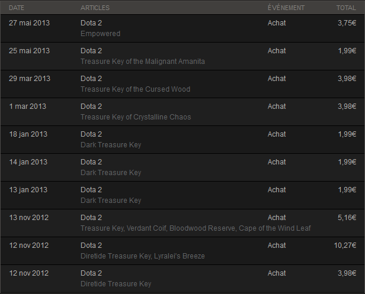Open the 13 jan 2013 Dark Treasure Key transaction
This screenshot has height=294, width=365.
tap(182, 195)
